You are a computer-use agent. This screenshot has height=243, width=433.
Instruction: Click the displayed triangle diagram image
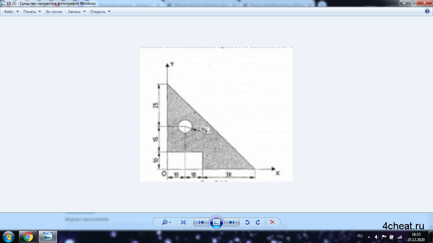[216, 114]
